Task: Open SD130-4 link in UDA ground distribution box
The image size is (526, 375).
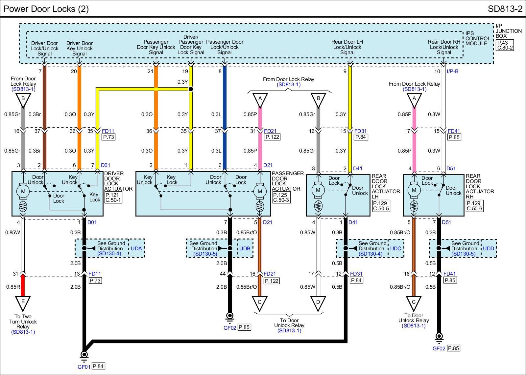Action: click(x=109, y=254)
